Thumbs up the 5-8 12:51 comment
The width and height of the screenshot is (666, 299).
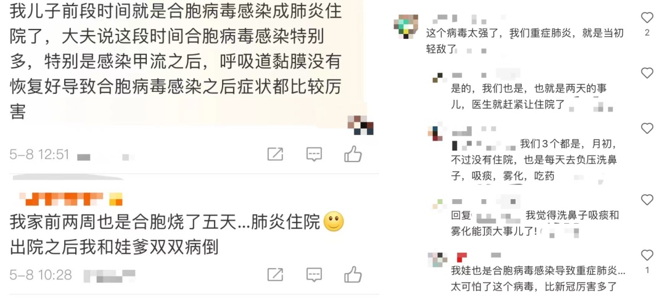tap(353, 154)
